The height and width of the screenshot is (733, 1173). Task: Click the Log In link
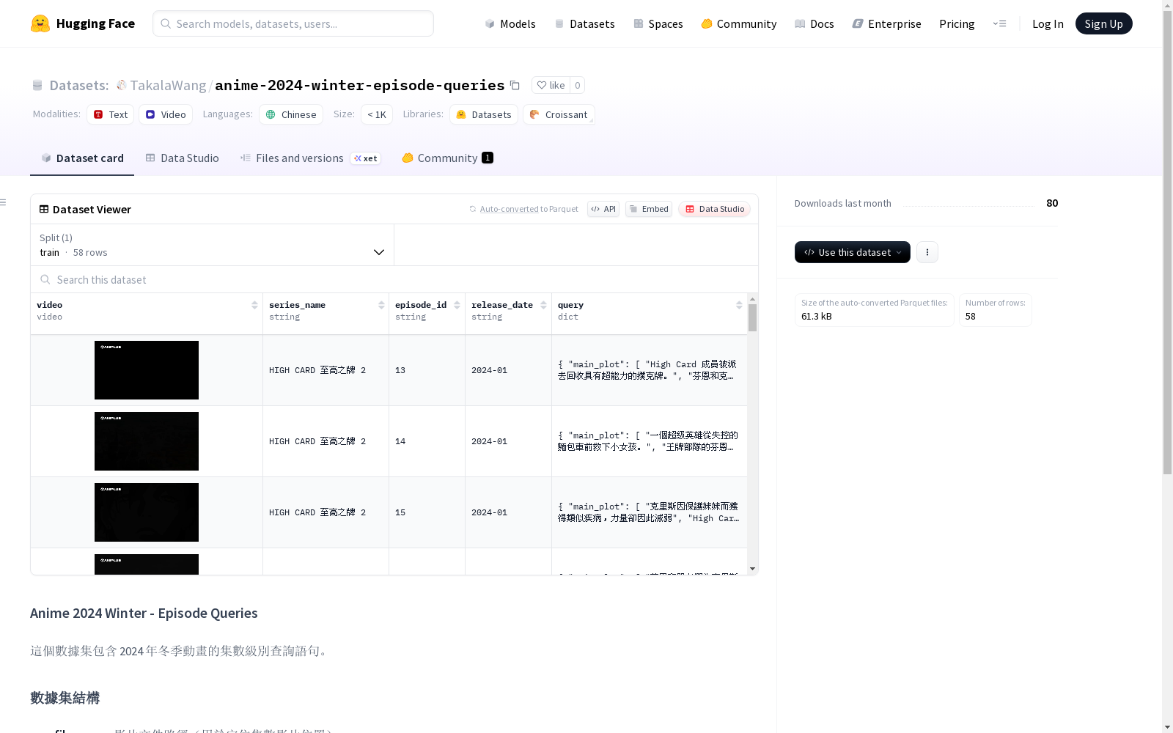point(1048,23)
